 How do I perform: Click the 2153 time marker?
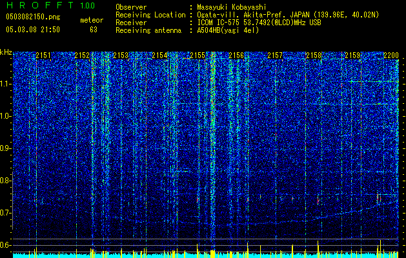click(121, 55)
